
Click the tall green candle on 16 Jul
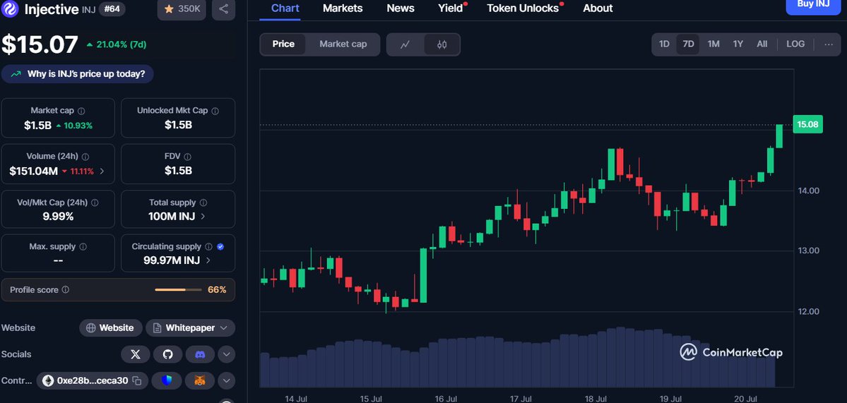click(x=424, y=275)
